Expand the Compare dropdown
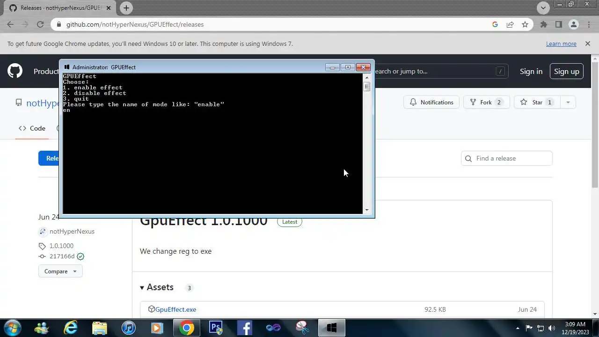599x337 pixels. pos(60,271)
